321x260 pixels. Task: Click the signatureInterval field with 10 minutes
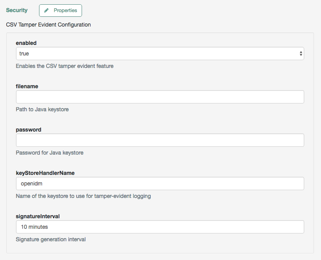coord(160,227)
